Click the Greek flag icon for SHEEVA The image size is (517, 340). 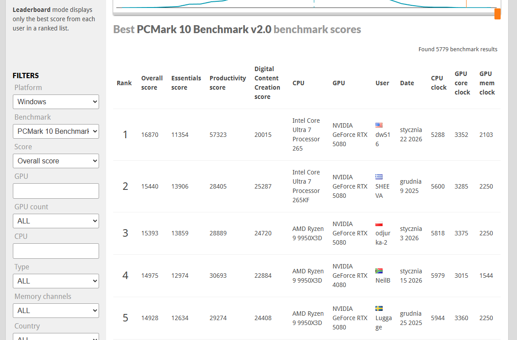pos(379,177)
